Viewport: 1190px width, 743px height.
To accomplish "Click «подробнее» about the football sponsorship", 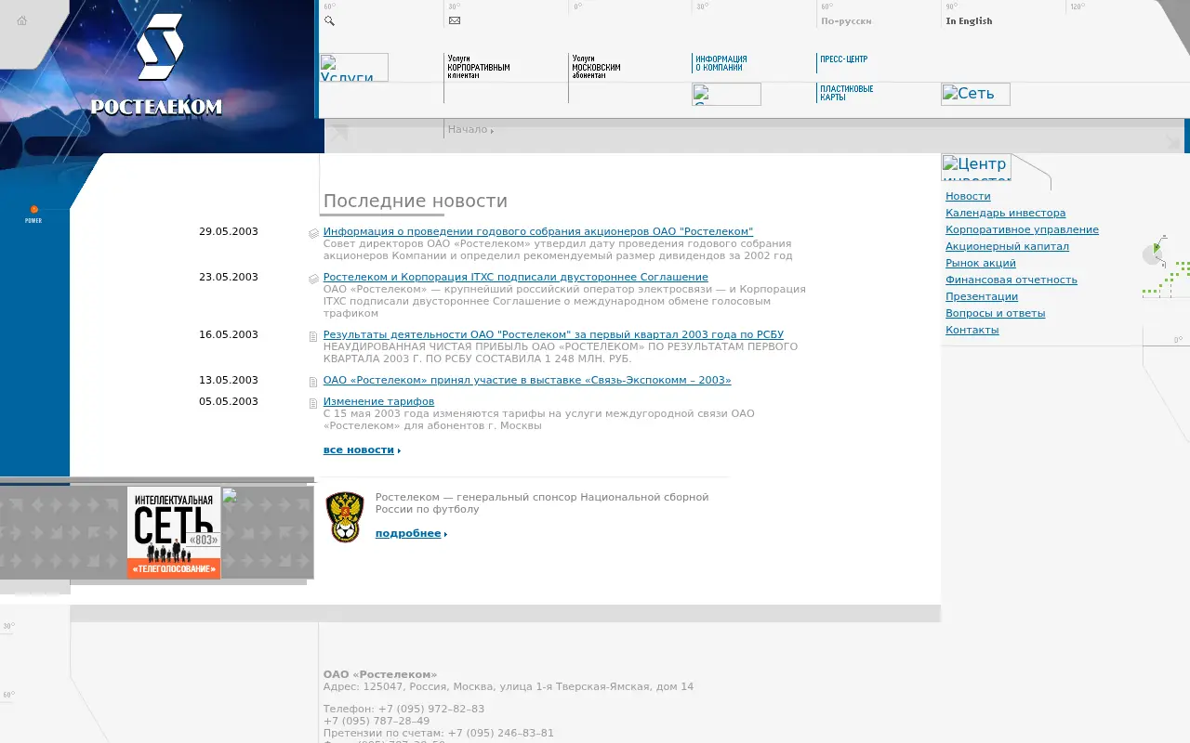I will (408, 534).
